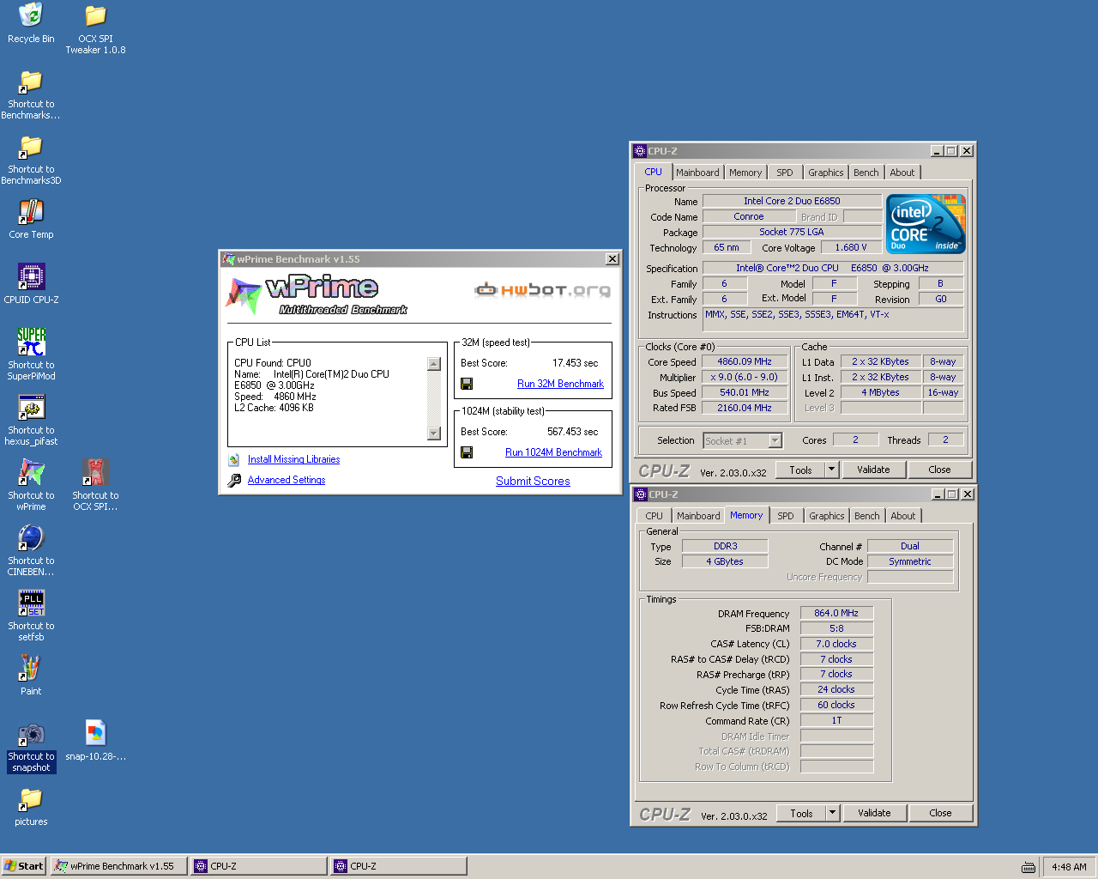Click the DRAM Frequency 864.0 MHz value

pyautogui.click(x=836, y=613)
